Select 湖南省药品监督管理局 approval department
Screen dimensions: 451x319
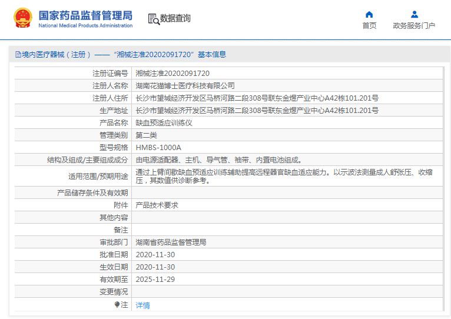pos(171,242)
